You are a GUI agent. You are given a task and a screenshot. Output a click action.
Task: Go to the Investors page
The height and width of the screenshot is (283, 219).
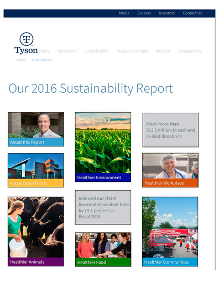(166, 13)
